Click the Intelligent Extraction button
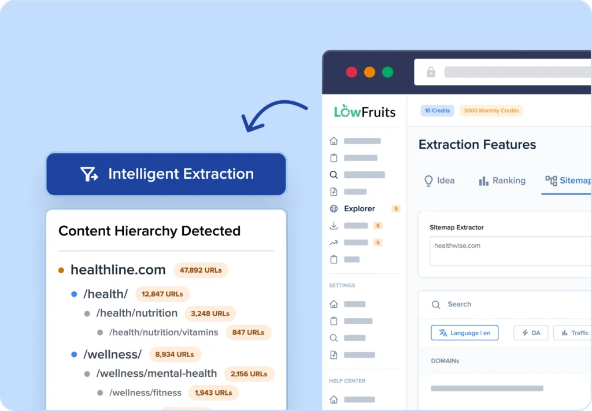Screen dimensions: 592x411 coord(166,174)
